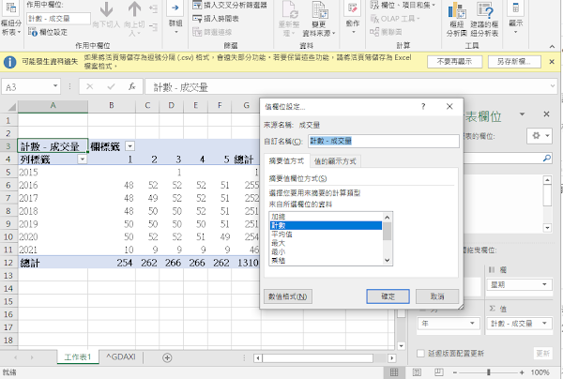Click 插入交叉分析篩選器 slicer icon
563x379 pixels.
197,5
